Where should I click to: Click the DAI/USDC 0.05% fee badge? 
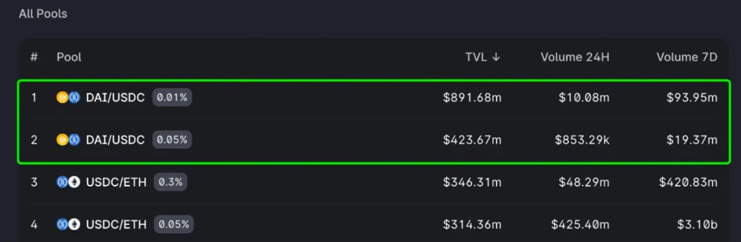tap(172, 140)
